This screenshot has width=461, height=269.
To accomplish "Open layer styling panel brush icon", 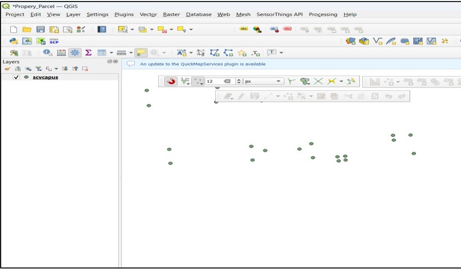I will point(7,69).
